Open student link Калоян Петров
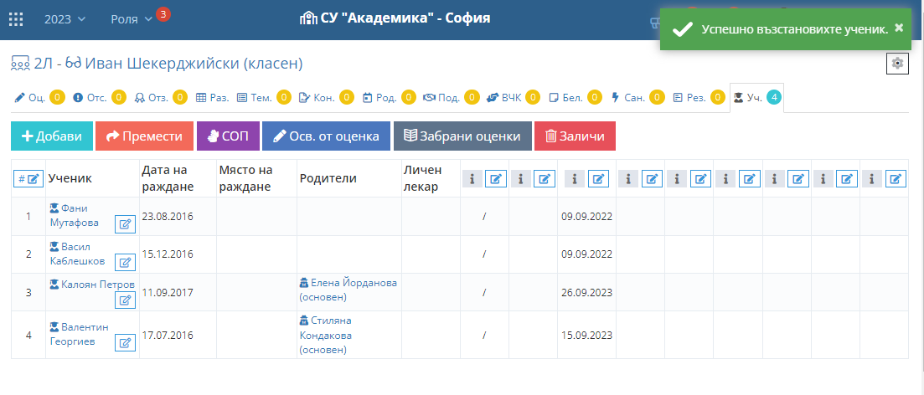This screenshot has width=924, height=395. 97,284
